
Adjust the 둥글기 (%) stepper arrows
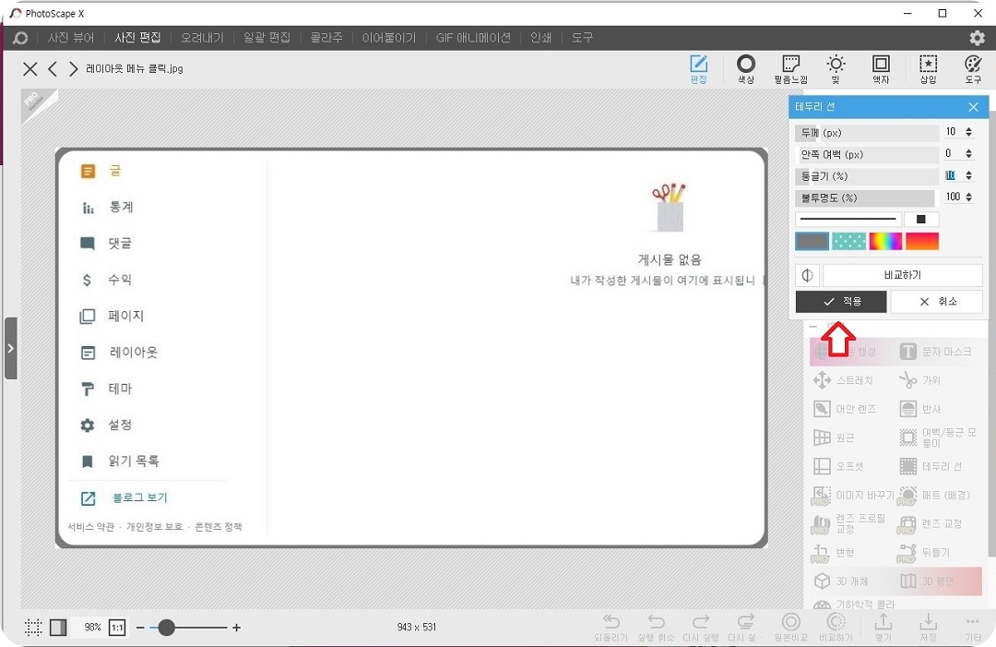click(x=968, y=175)
